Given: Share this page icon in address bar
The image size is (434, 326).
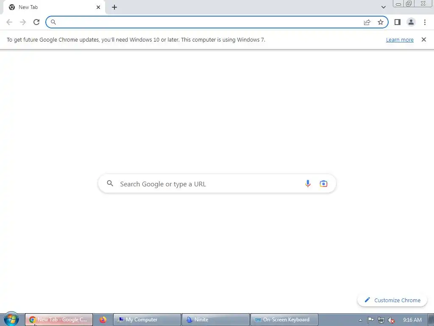Looking at the screenshot, I should [x=367, y=22].
